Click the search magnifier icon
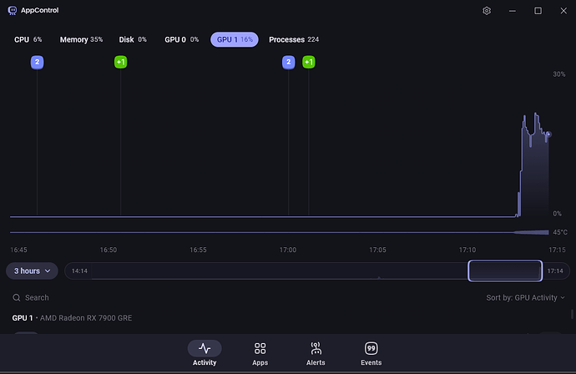The image size is (576, 374). coord(17,297)
